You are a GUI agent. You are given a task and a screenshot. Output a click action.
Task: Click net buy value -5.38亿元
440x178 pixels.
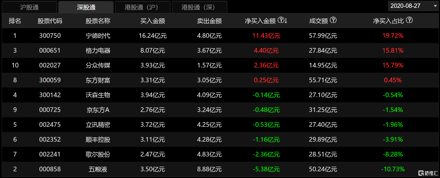(266, 169)
